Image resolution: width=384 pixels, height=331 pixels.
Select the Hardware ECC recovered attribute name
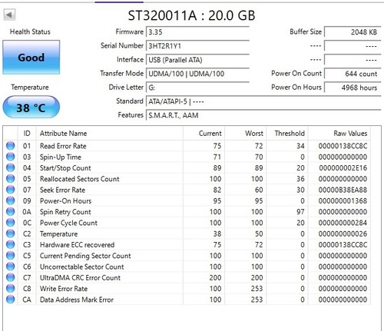(77, 245)
